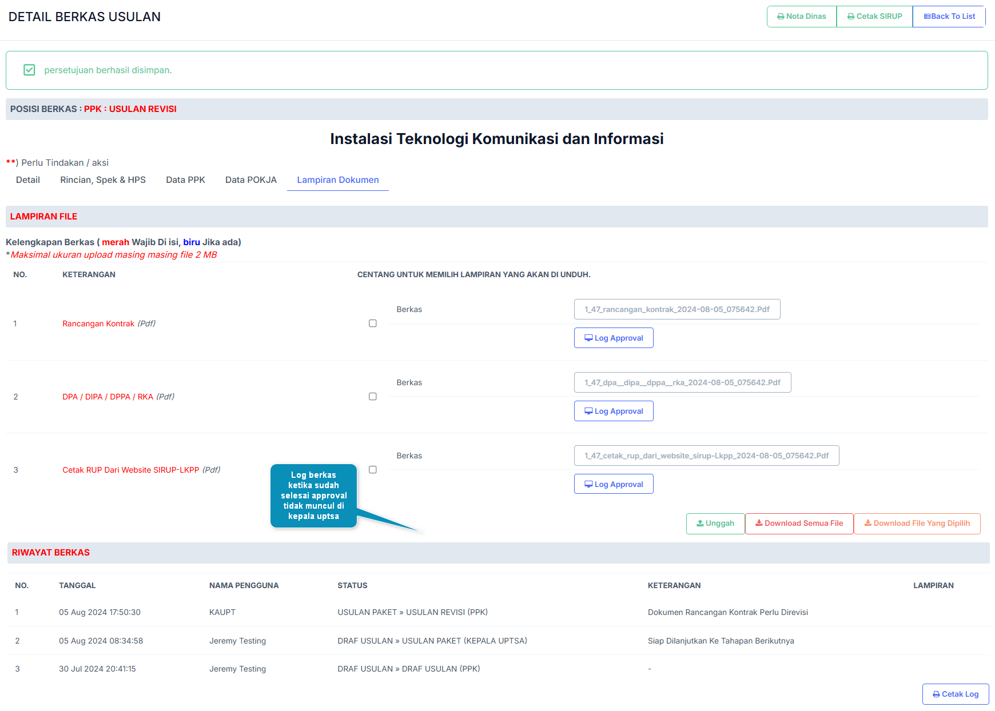
Task: Click Download File Yang Dipilih
Action: tap(917, 524)
